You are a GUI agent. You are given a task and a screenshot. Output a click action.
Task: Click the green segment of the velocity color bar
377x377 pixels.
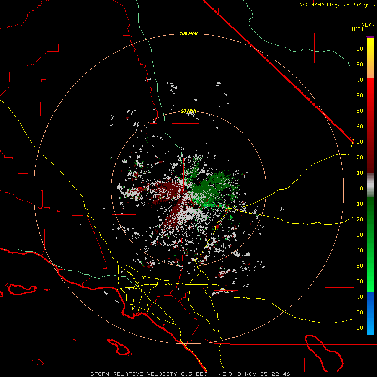coord(370,245)
